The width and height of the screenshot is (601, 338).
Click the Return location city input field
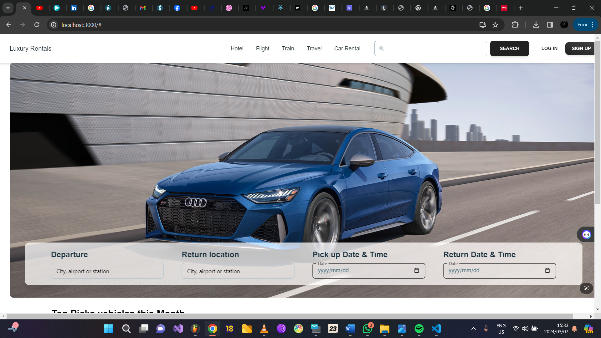pyautogui.click(x=238, y=271)
